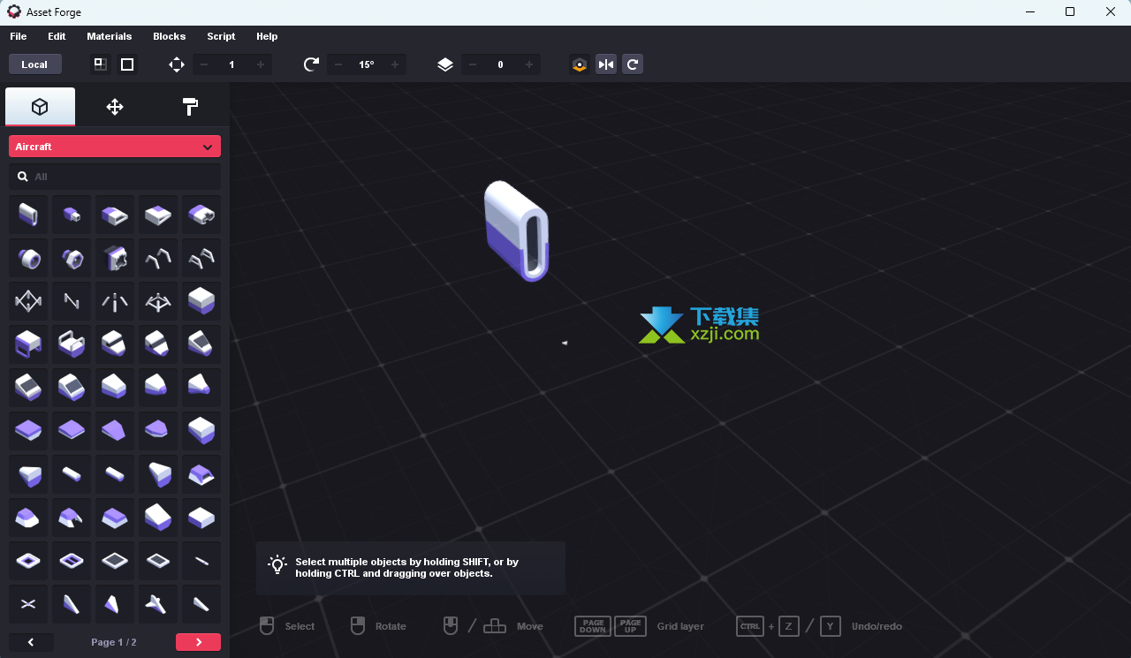Go to the previous blocks page
The image size is (1131, 658).
[x=31, y=642]
